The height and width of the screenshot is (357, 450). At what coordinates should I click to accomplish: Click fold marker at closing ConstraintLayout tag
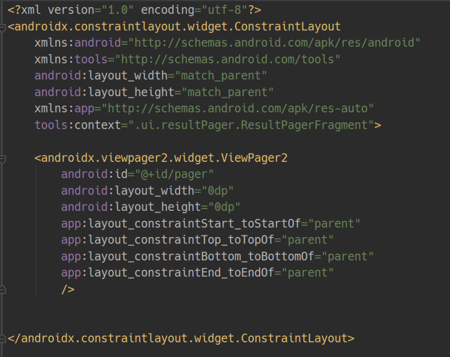coord(3,338)
